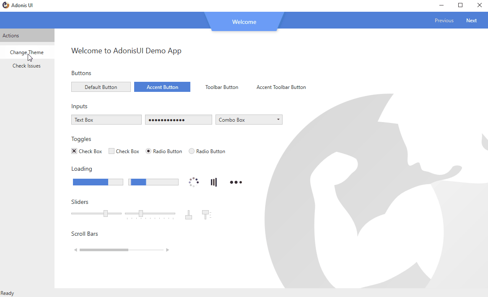
Task: Minimize the Adonis UI window
Action: pyautogui.click(x=441, y=5)
